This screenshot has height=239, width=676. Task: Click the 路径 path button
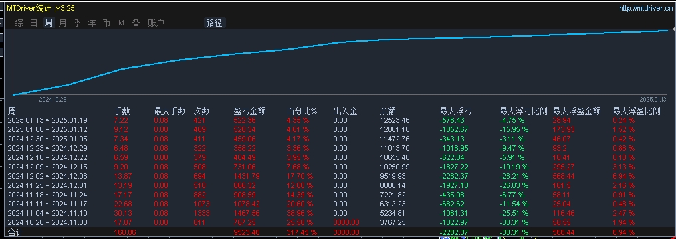coord(214,23)
